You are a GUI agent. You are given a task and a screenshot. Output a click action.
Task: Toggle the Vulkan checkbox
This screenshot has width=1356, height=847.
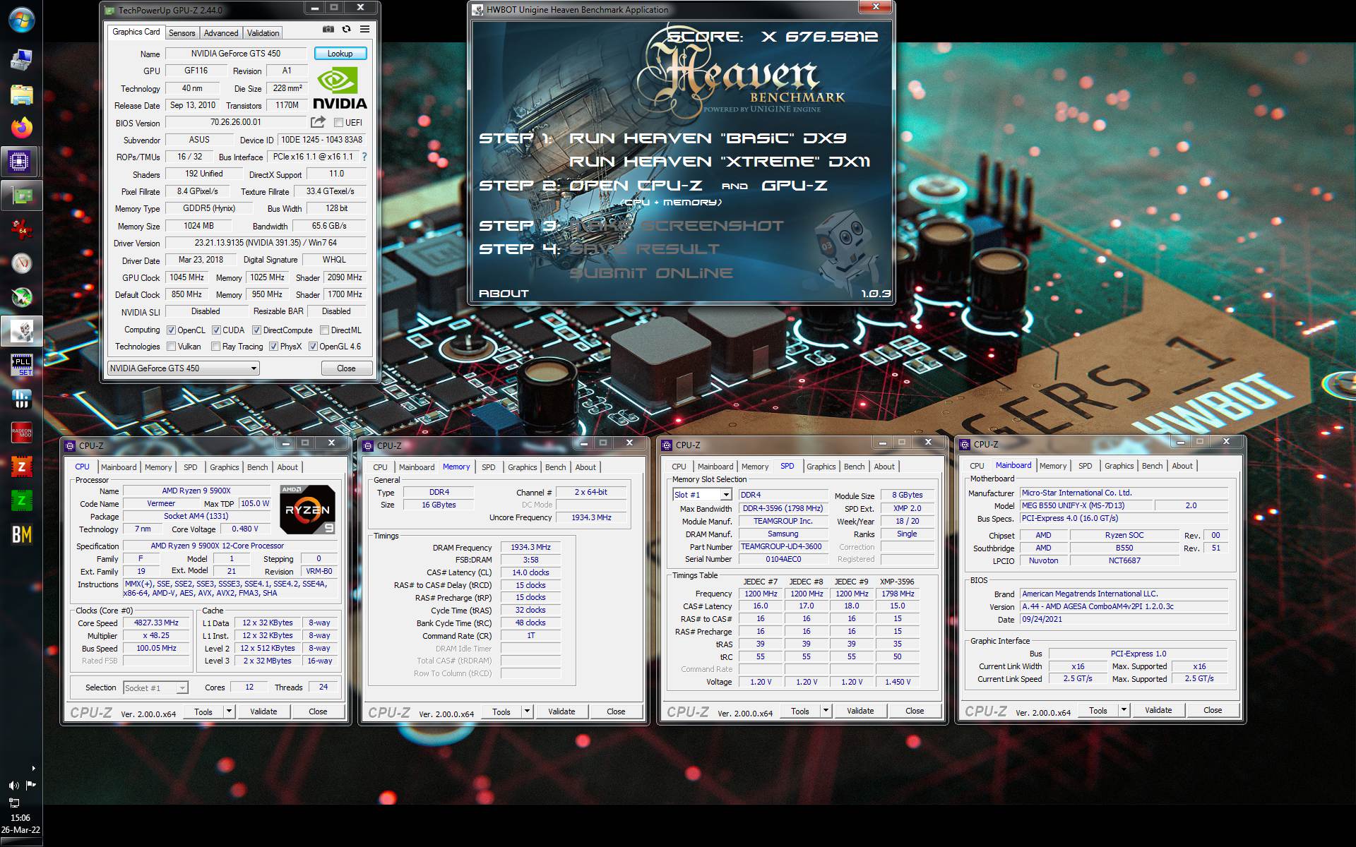click(171, 347)
